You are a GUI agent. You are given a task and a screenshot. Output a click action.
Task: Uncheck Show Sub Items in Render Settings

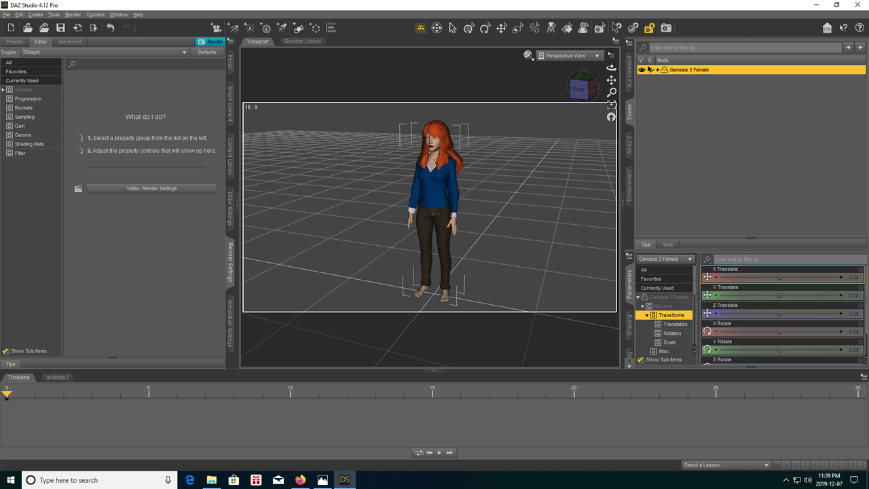[x=6, y=351]
